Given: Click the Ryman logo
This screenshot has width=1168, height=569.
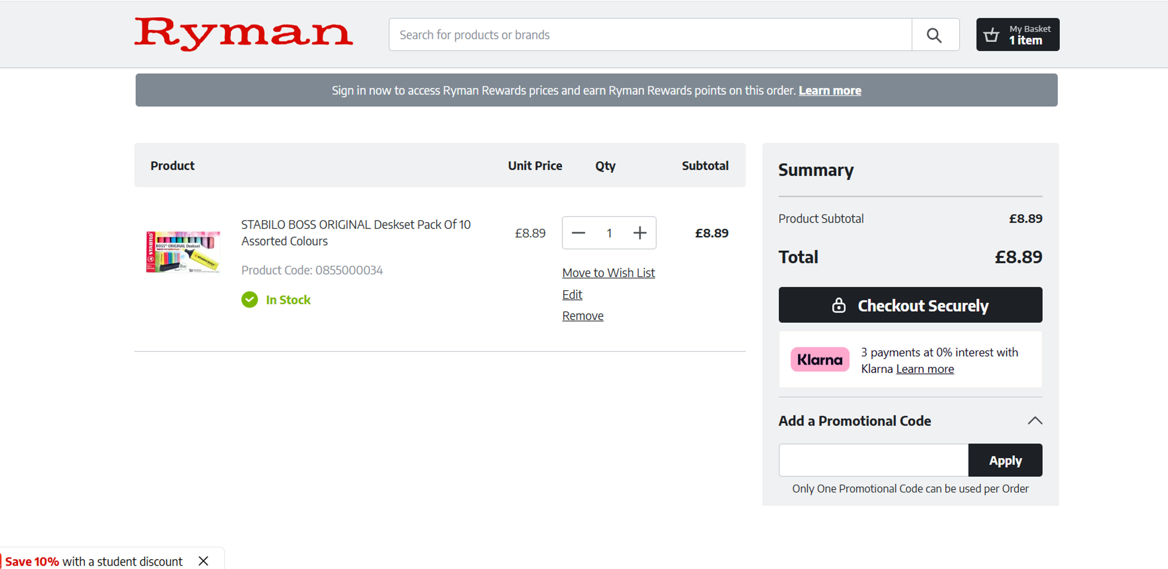Looking at the screenshot, I should (243, 34).
